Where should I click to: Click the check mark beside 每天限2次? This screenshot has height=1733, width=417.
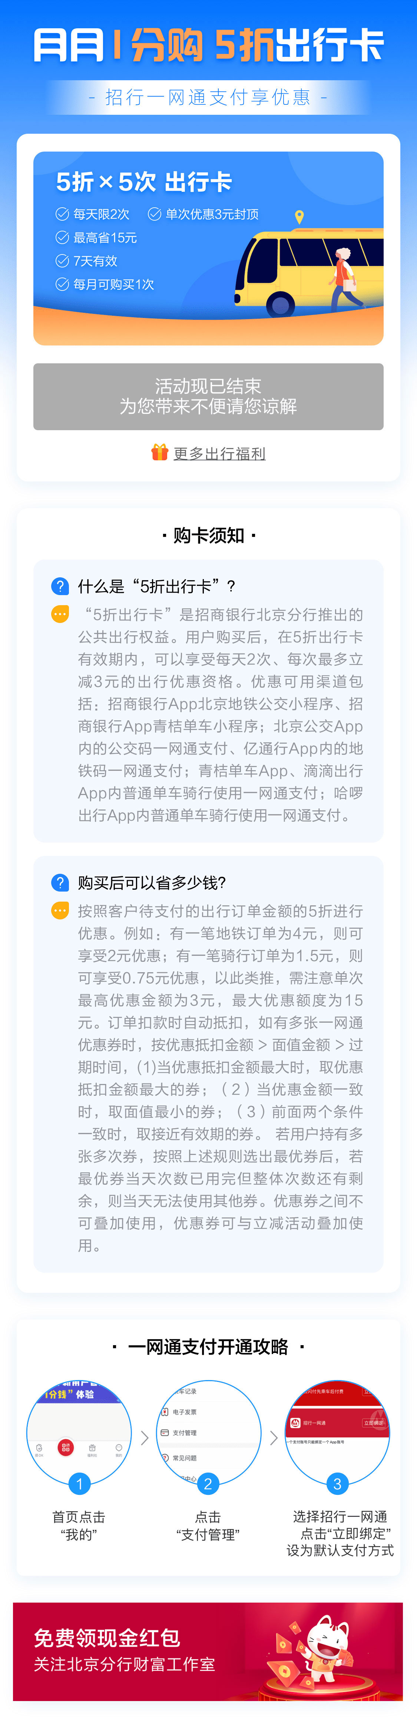[62, 214]
